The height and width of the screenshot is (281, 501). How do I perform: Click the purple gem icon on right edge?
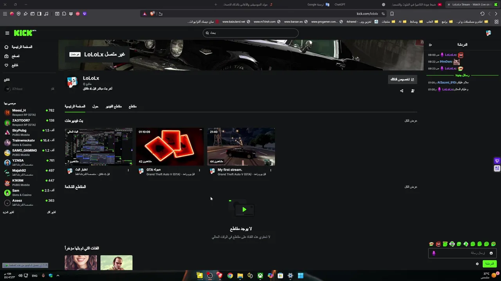click(497, 161)
